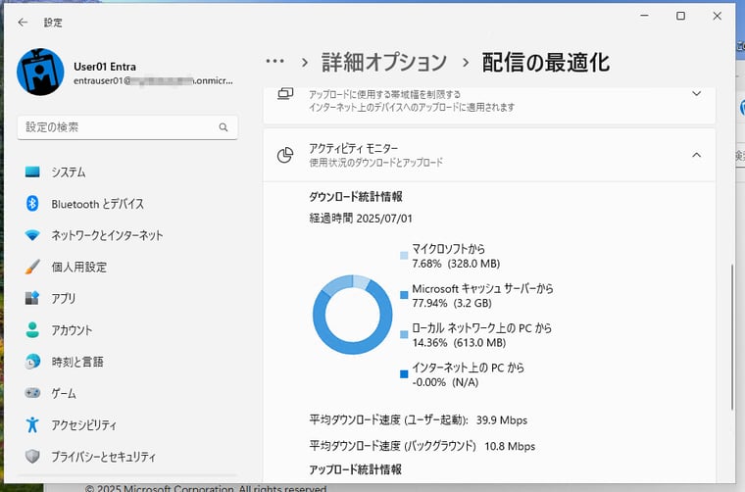This screenshot has width=745, height=492.
Task: Open ゲーム category
Action: 127,393
